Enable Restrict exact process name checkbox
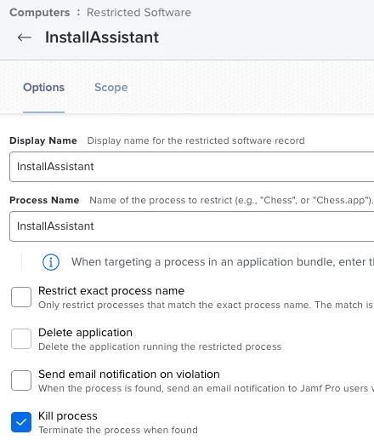Screen dimensions: 374x446 pyautogui.click(x=21, y=297)
